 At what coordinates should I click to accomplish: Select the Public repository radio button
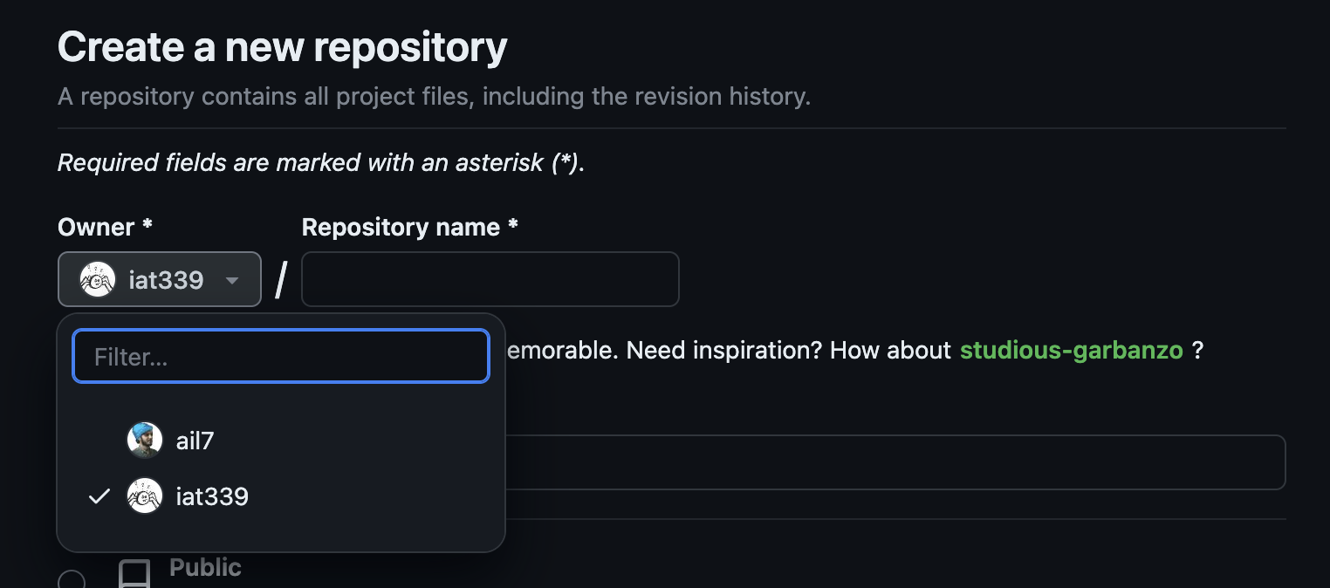pyautogui.click(x=73, y=578)
